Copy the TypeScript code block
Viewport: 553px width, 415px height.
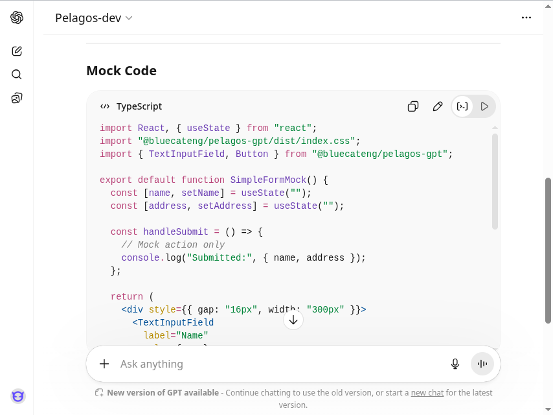pyautogui.click(x=413, y=106)
